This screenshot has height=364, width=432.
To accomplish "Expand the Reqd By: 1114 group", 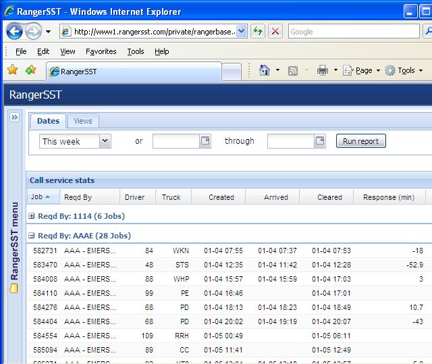I will [32, 216].
